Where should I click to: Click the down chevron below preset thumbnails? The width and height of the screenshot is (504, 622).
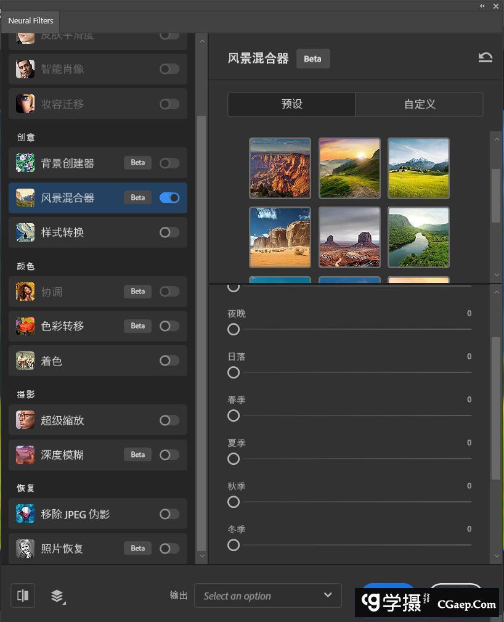[x=497, y=275]
